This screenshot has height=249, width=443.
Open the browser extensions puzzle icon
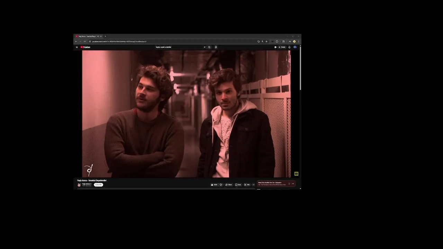click(277, 41)
